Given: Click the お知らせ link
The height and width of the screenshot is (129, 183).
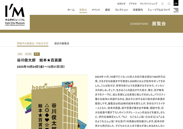Looking at the screenshot, I should pos(121,4).
